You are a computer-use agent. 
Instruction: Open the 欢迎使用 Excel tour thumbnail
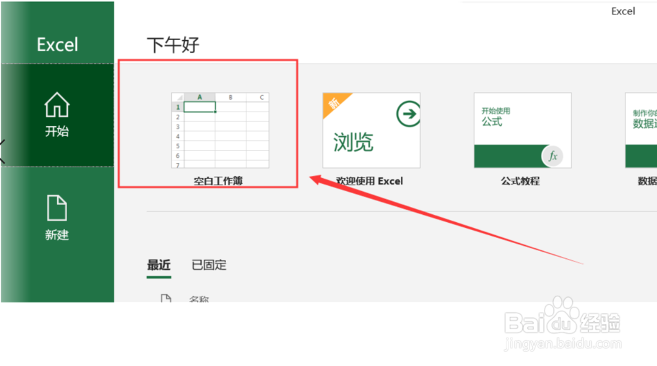click(x=371, y=130)
